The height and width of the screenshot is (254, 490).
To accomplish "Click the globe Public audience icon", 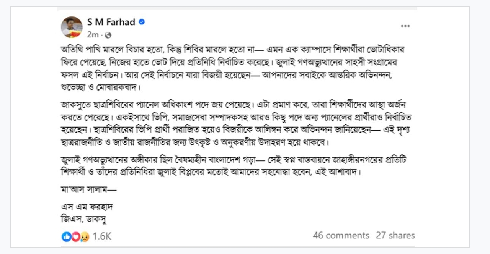I will click(108, 35).
